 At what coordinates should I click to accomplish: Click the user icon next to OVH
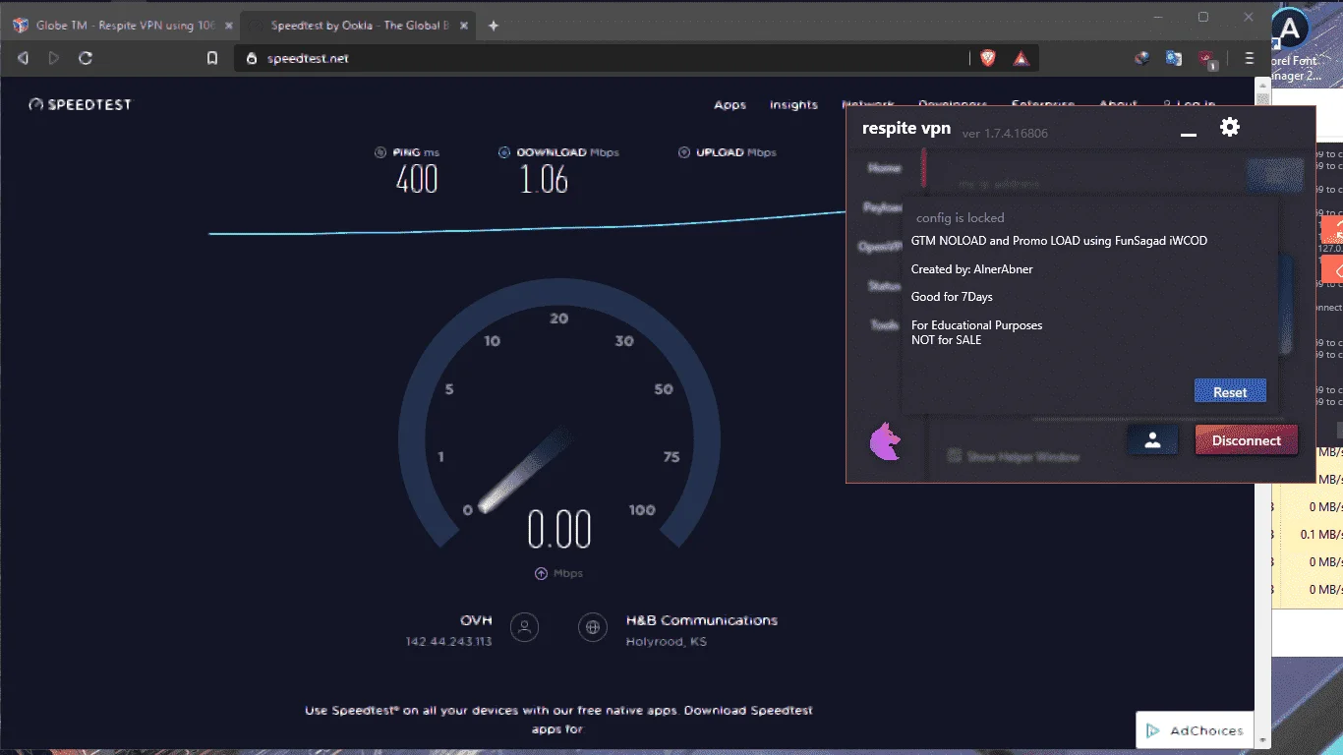pos(525,627)
